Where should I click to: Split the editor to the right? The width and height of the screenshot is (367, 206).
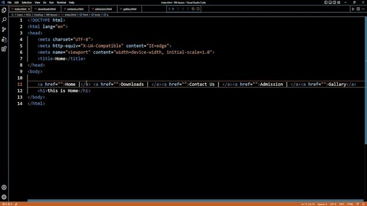tap(358, 9)
